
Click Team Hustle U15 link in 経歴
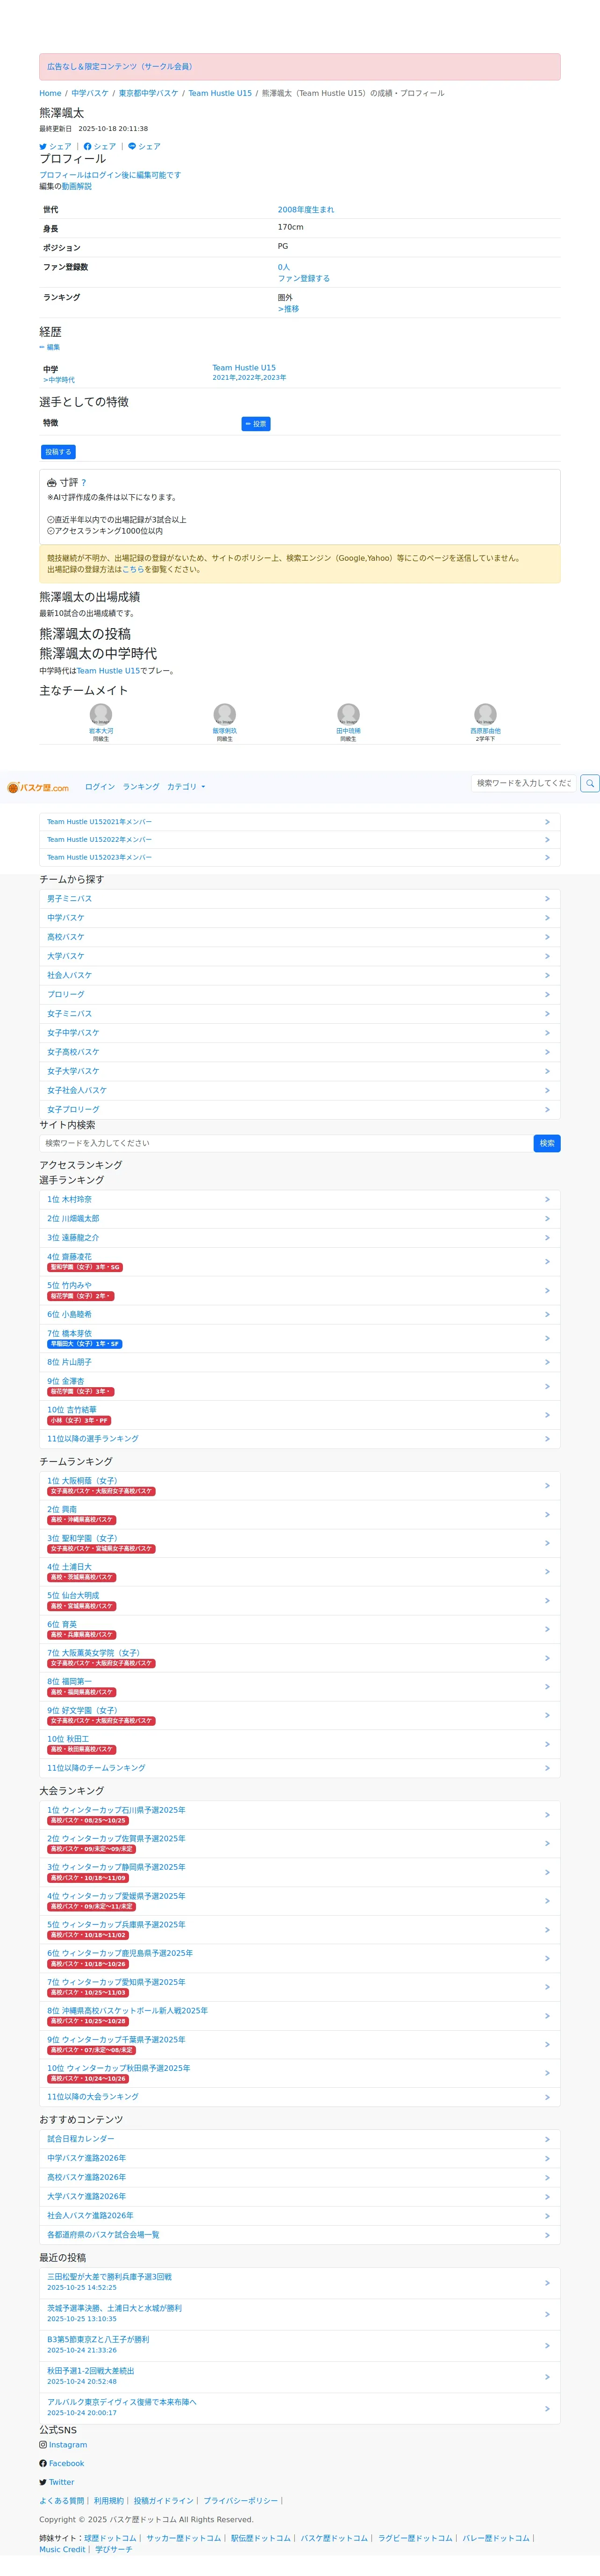pyautogui.click(x=243, y=368)
